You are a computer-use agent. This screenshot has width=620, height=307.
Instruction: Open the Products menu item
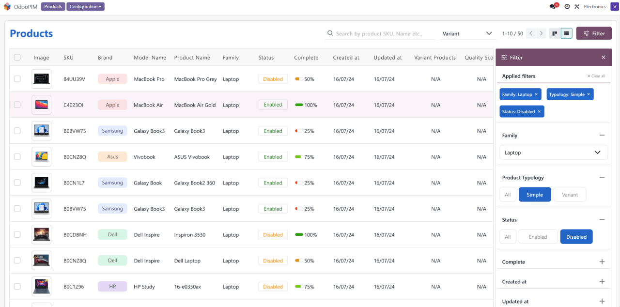pos(53,7)
